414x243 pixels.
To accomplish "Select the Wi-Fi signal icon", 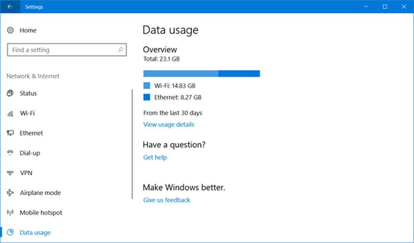I will pyautogui.click(x=11, y=114).
